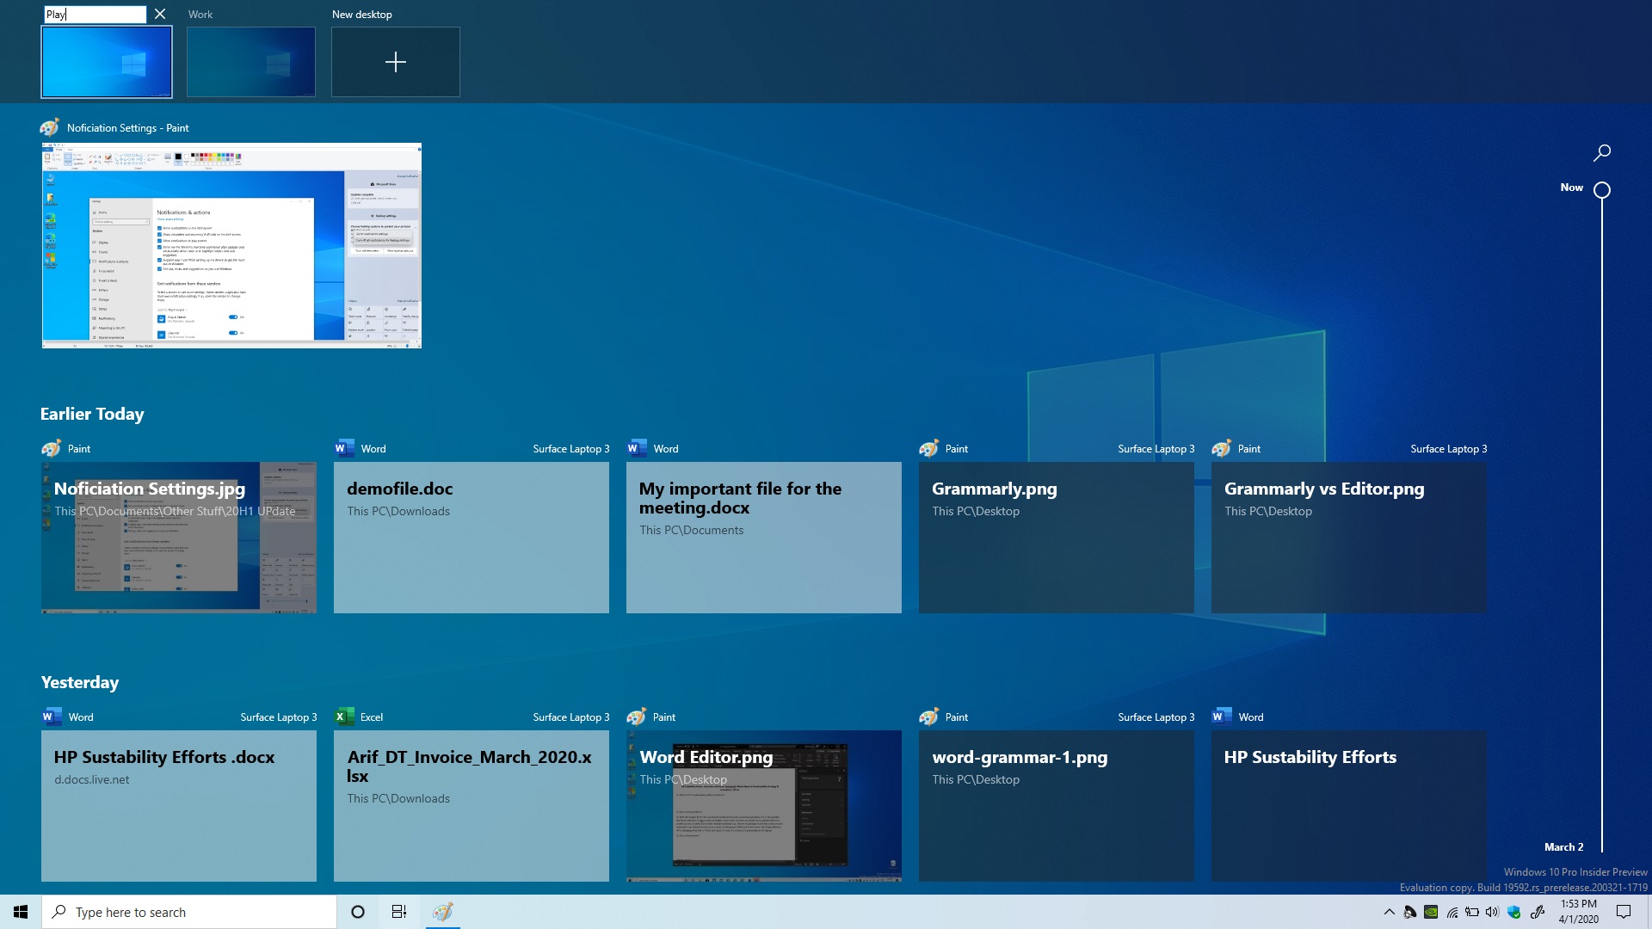The width and height of the screenshot is (1652, 929).
Task: Switch to the Work desktop thumbnail
Action: click(251, 62)
